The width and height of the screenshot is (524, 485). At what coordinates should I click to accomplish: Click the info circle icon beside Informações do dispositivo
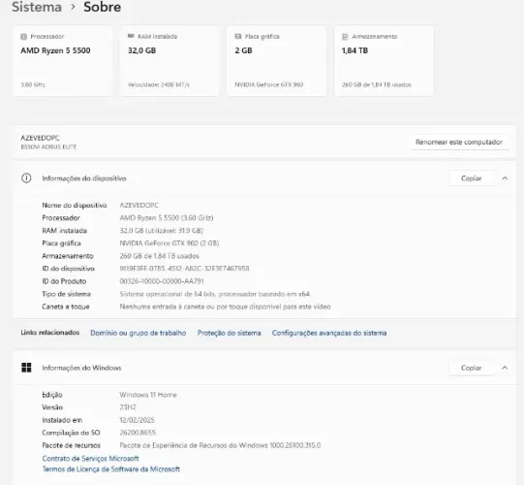click(x=26, y=178)
